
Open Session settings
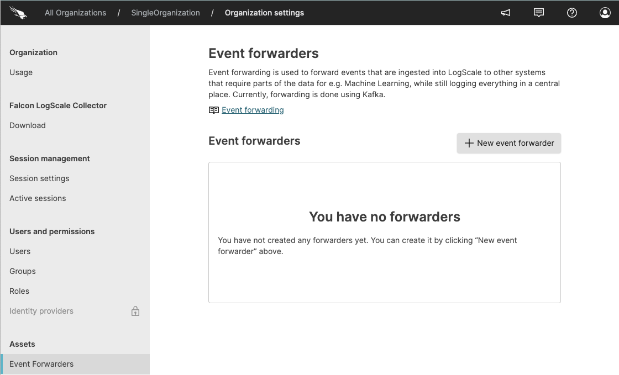pos(39,178)
